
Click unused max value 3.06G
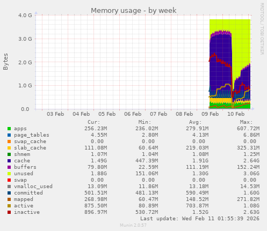click(251, 174)
